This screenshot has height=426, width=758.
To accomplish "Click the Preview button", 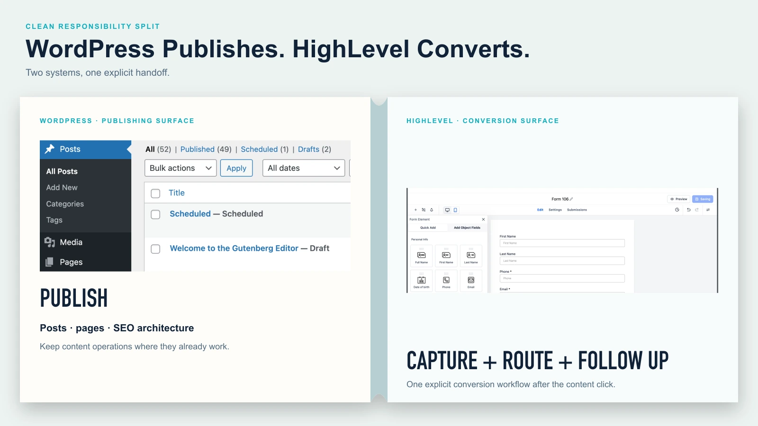I will tap(679, 199).
